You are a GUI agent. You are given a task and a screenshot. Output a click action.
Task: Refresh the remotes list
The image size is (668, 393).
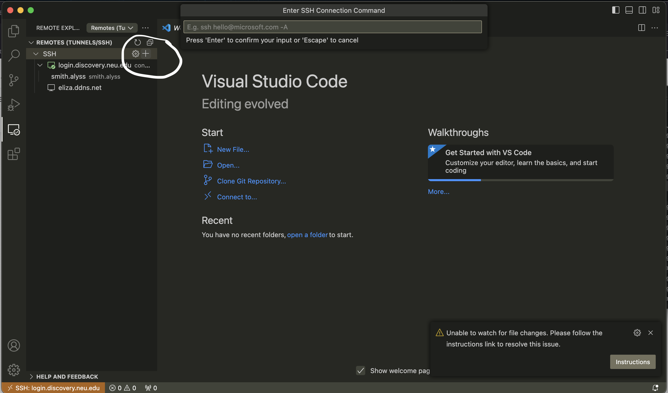pyautogui.click(x=137, y=42)
